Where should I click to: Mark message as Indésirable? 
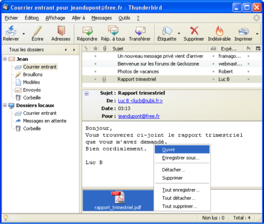click(219, 32)
